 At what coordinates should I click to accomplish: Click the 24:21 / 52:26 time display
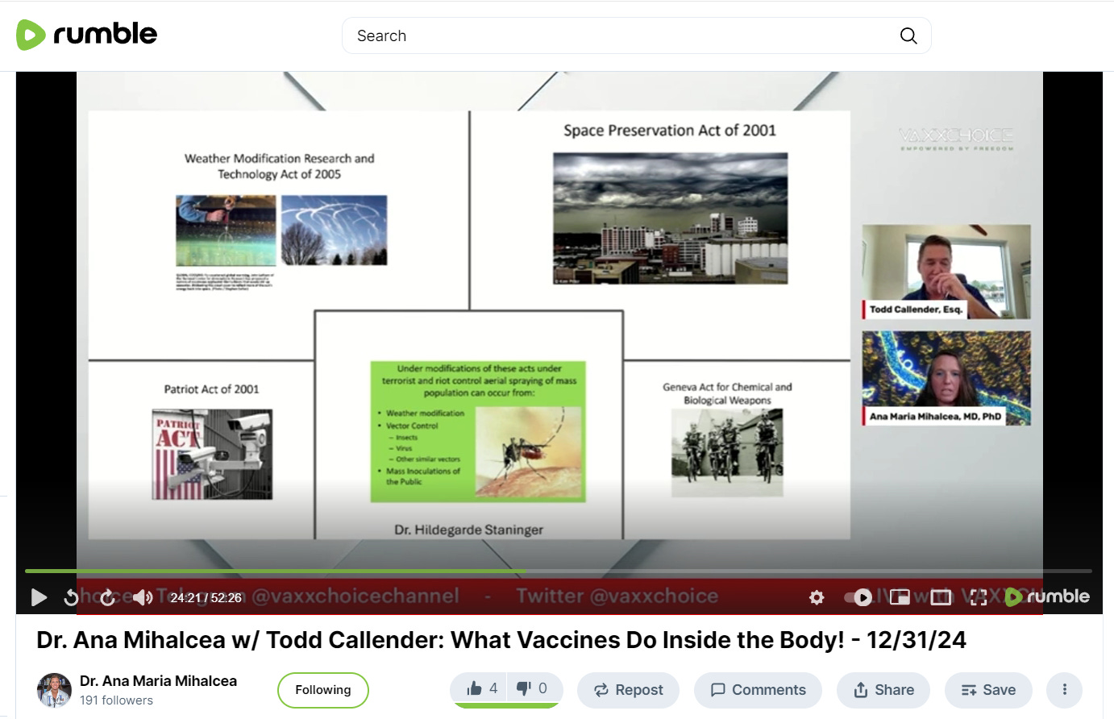click(x=206, y=598)
